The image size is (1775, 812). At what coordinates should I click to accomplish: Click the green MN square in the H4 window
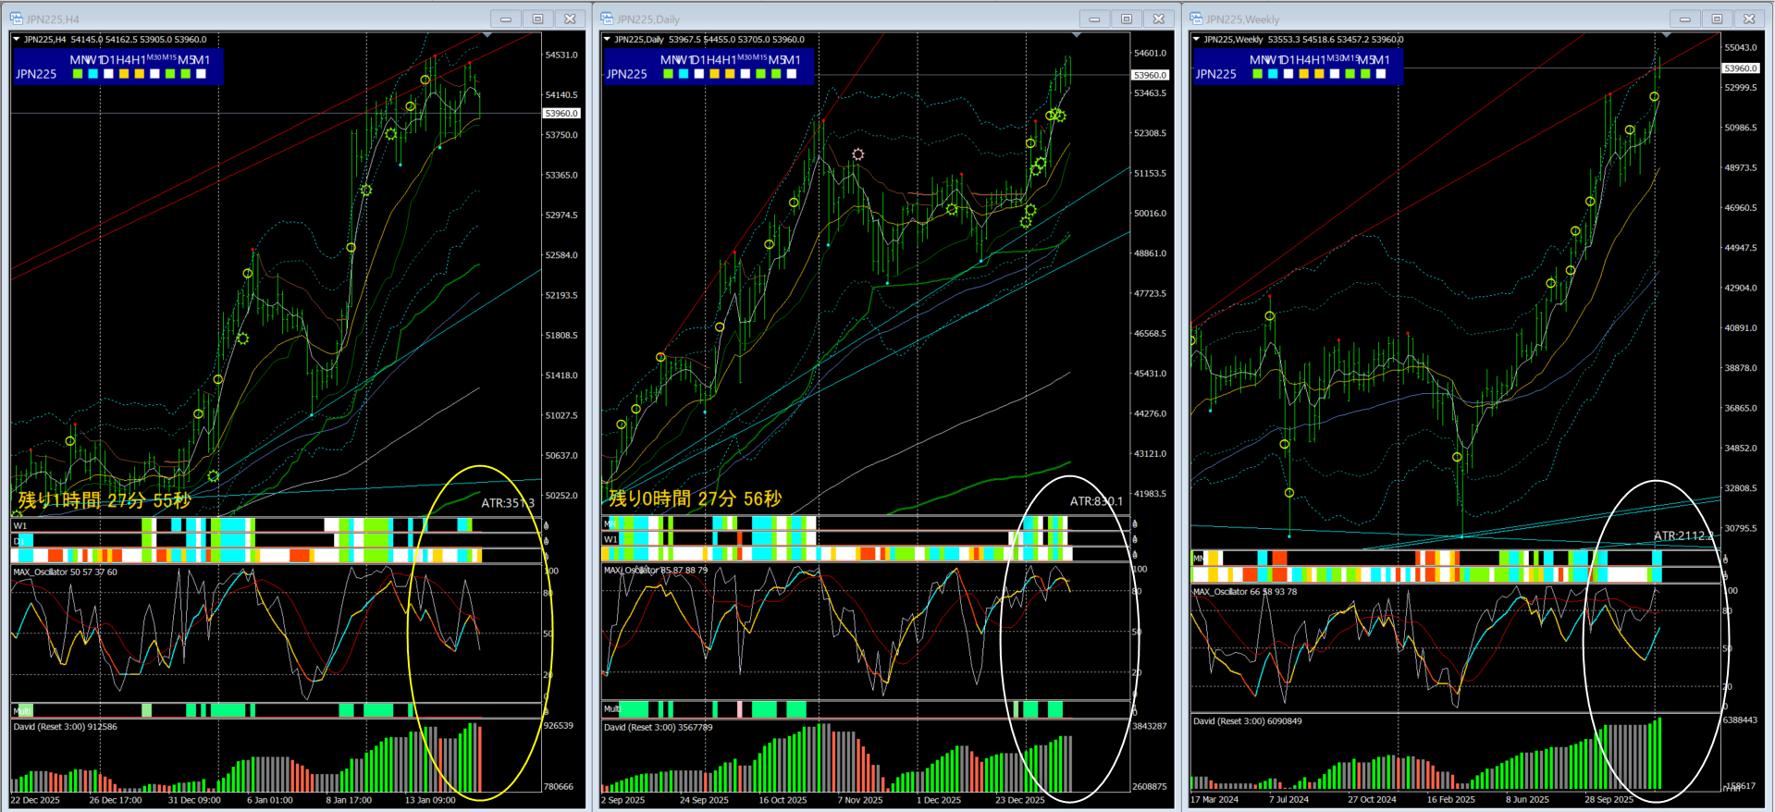click(78, 74)
